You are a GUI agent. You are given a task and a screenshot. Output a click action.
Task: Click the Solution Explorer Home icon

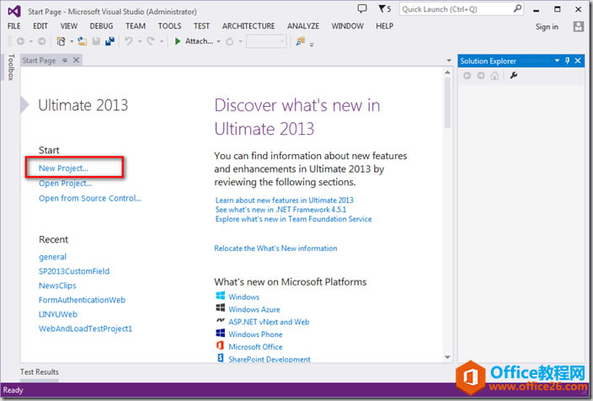[x=494, y=76]
